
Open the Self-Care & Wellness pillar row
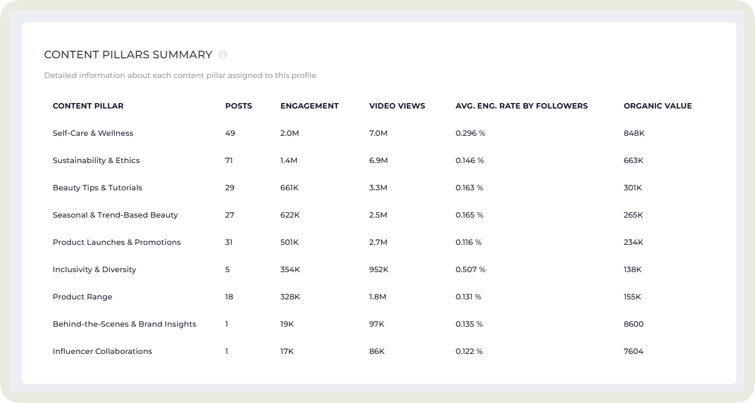point(92,133)
